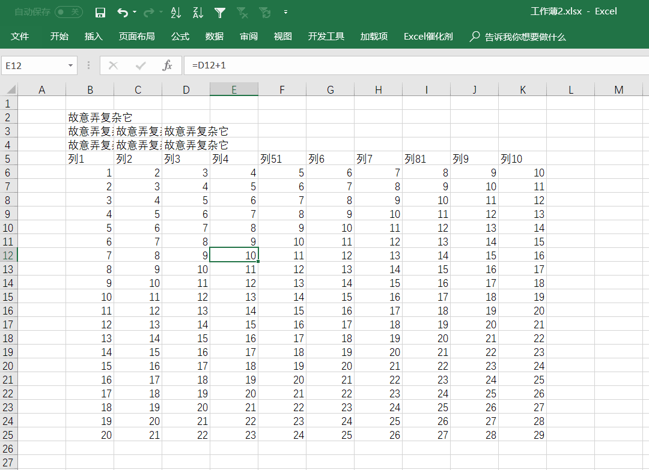Click the Reapply filter icon
This screenshot has width=649, height=470.
tap(265, 13)
